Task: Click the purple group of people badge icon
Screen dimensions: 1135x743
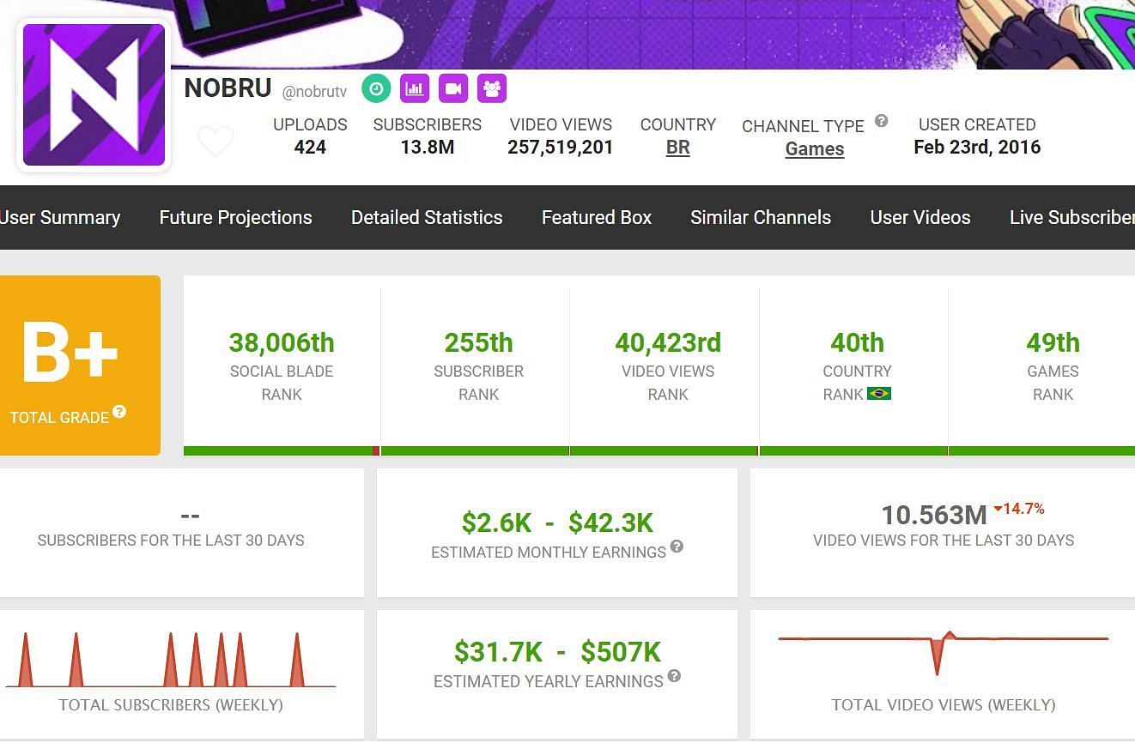Action: [x=492, y=88]
